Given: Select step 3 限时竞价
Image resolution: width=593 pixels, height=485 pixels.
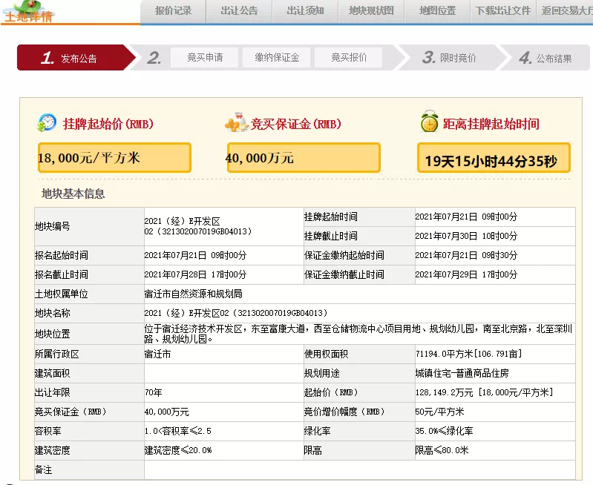Looking at the screenshot, I should point(450,58).
